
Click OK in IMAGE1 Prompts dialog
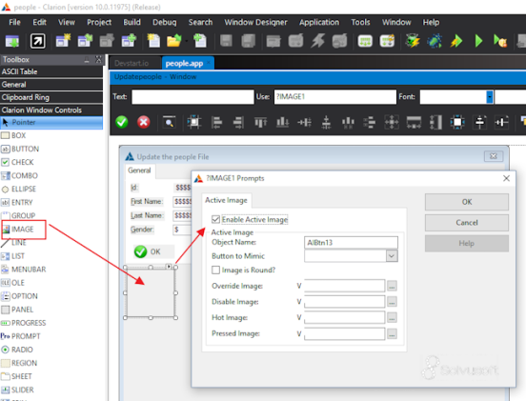pos(467,202)
